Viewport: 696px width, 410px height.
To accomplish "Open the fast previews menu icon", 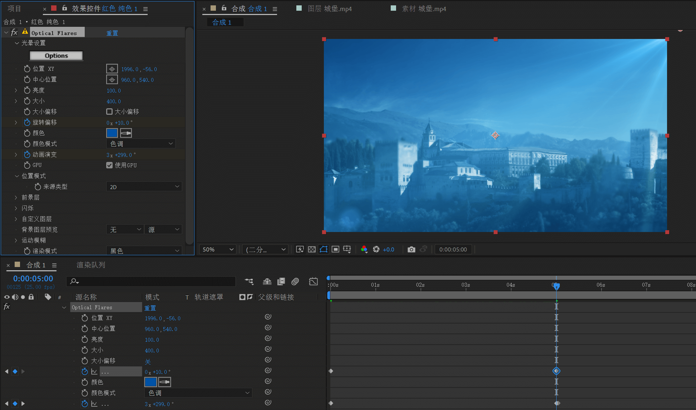I will 300,249.
